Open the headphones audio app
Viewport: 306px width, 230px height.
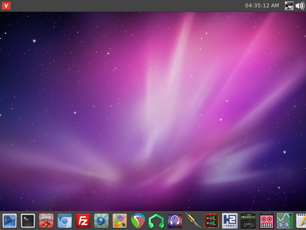click(x=175, y=221)
